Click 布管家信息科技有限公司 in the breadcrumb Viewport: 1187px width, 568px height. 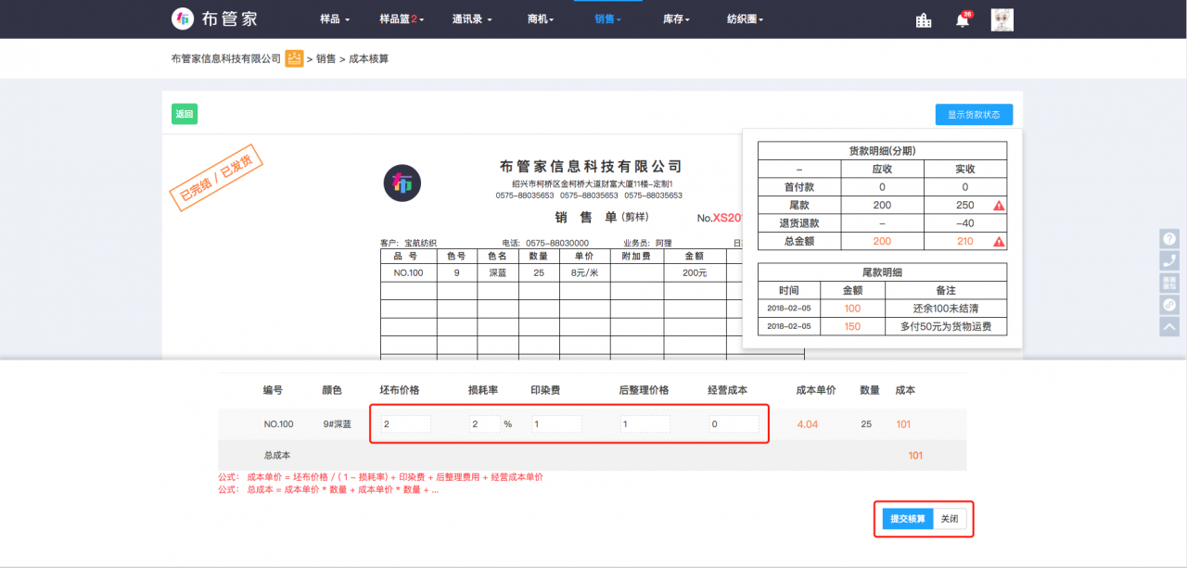(226, 58)
